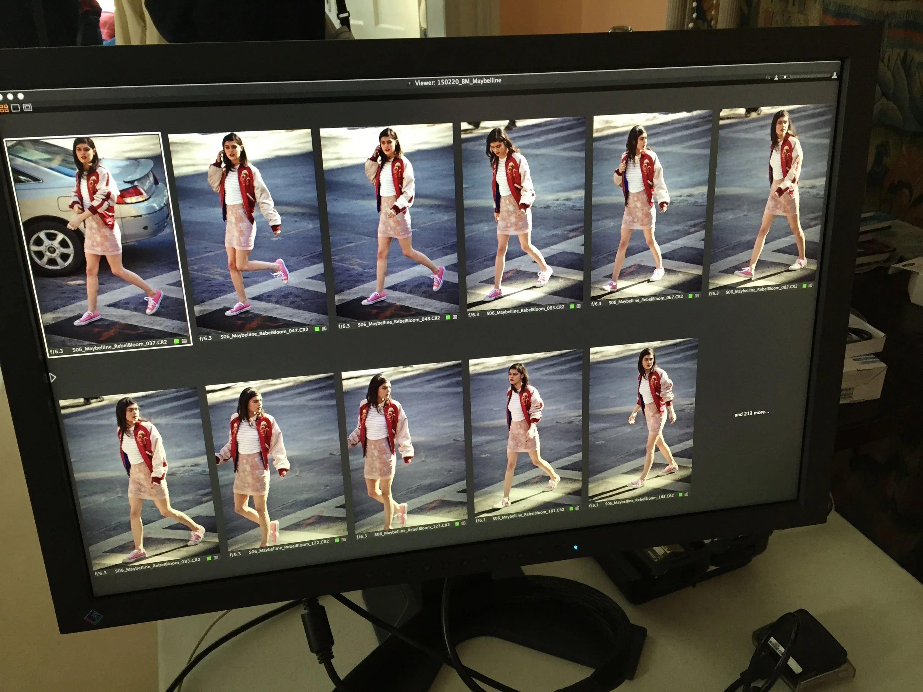
Task: Click adjustments icon on RebelBloom_047
Action: tap(324, 328)
